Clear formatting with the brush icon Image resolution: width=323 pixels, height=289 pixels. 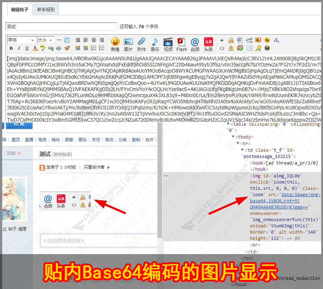(67, 48)
